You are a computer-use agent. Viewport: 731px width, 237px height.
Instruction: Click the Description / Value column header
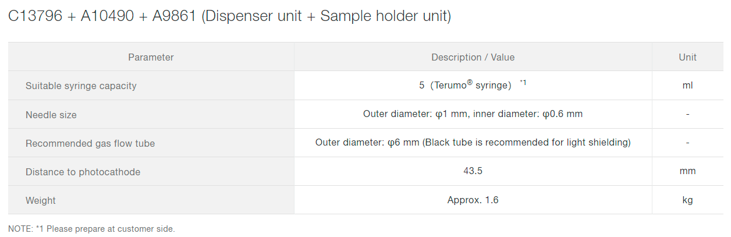(473, 57)
